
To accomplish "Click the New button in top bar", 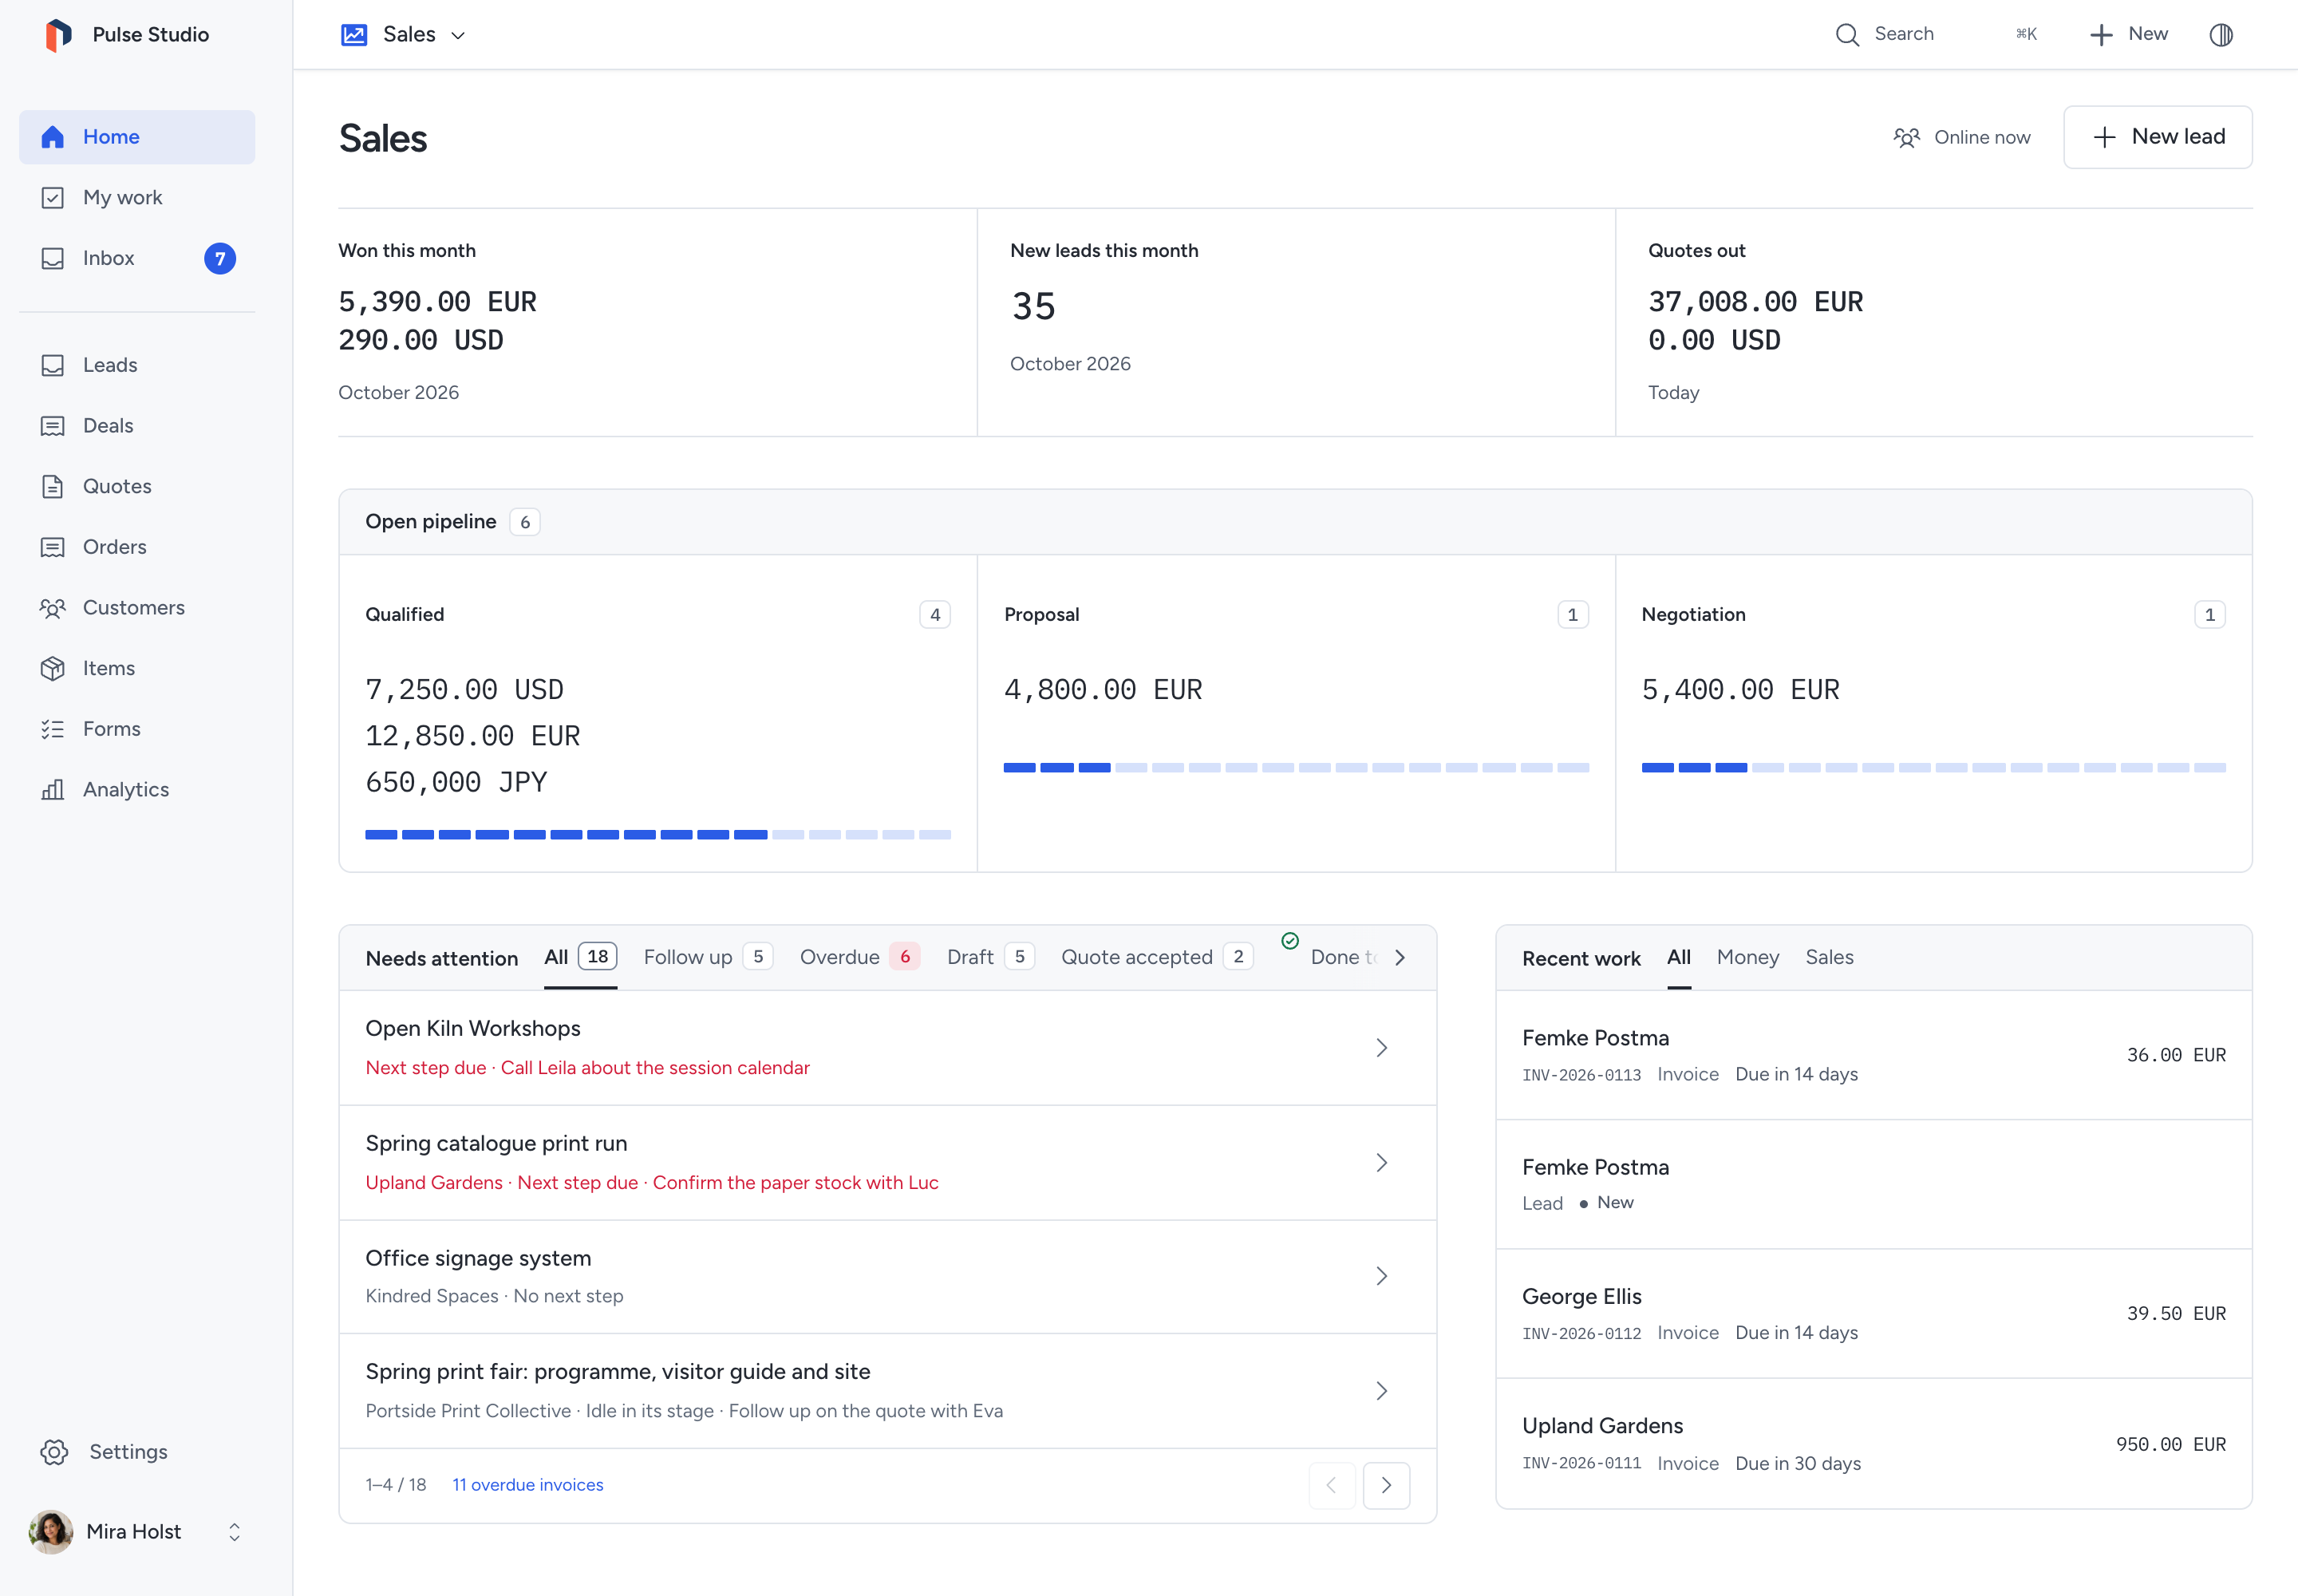I will coord(2129,35).
